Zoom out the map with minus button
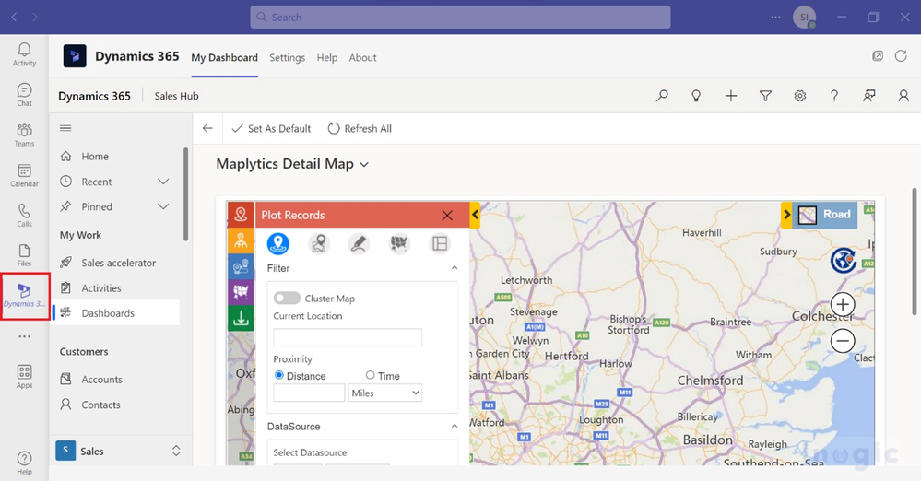The image size is (921, 481). (843, 341)
